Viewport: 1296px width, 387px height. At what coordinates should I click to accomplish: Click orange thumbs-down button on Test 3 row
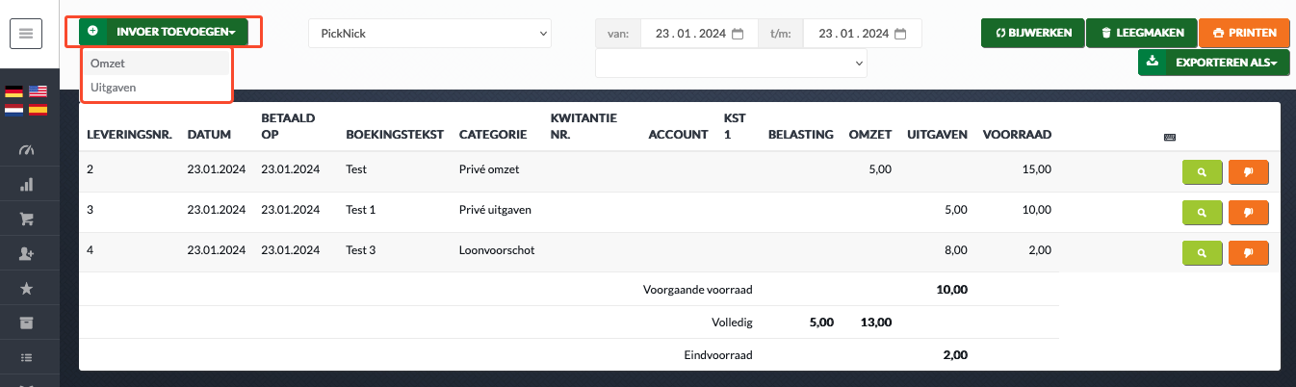pos(1249,253)
